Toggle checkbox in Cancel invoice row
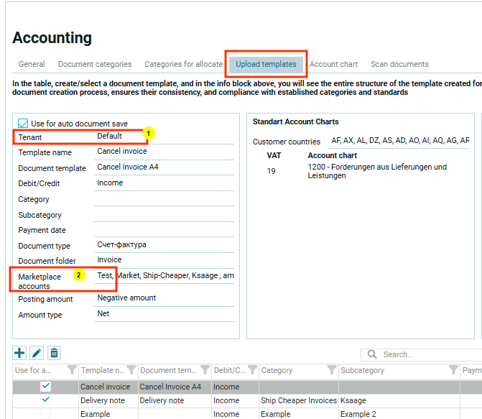This screenshot has height=419, width=482. click(46, 387)
